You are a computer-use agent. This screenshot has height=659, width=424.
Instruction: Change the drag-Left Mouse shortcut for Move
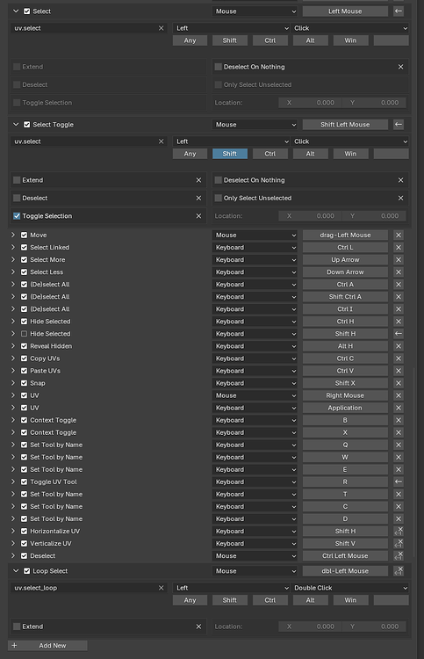click(345, 235)
